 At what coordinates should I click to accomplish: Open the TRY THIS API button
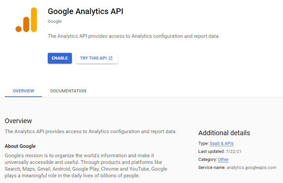[x=96, y=58]
